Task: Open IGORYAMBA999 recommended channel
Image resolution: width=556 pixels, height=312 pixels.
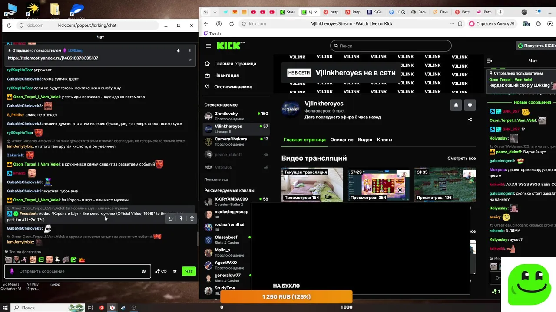Action: [236, 201]
